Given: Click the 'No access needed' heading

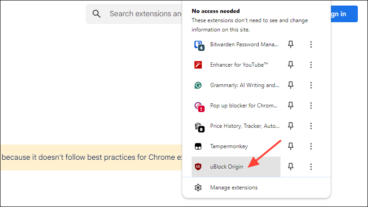Looking at the screenshot, I should [216, 11].
